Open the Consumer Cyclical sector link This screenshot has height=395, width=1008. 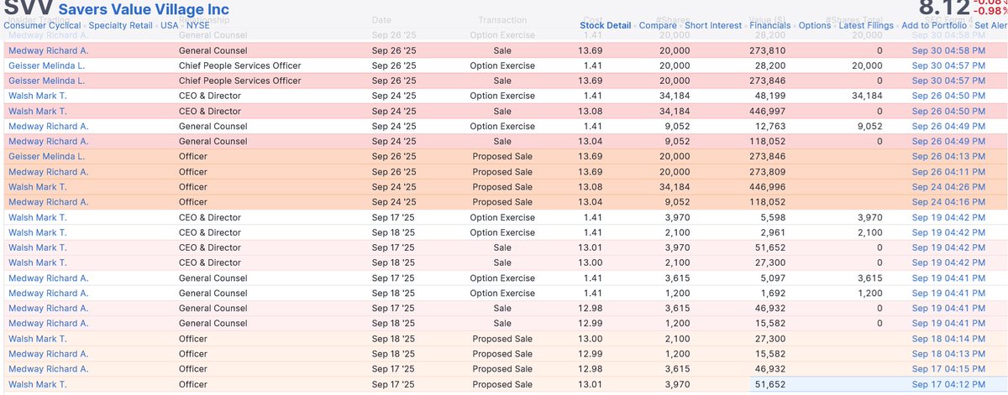tap(42, 25)
